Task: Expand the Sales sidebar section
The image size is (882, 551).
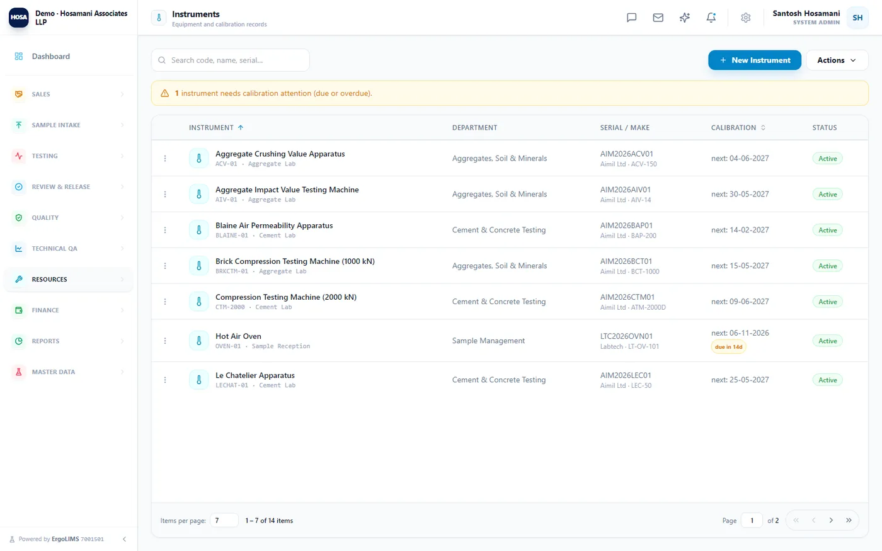Action: (69, 94)
